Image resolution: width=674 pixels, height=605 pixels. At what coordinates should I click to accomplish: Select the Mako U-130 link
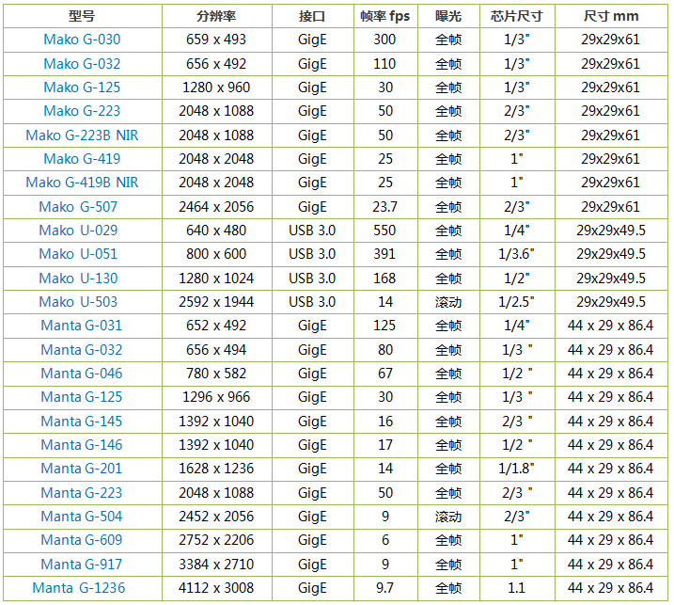(78, 279)
